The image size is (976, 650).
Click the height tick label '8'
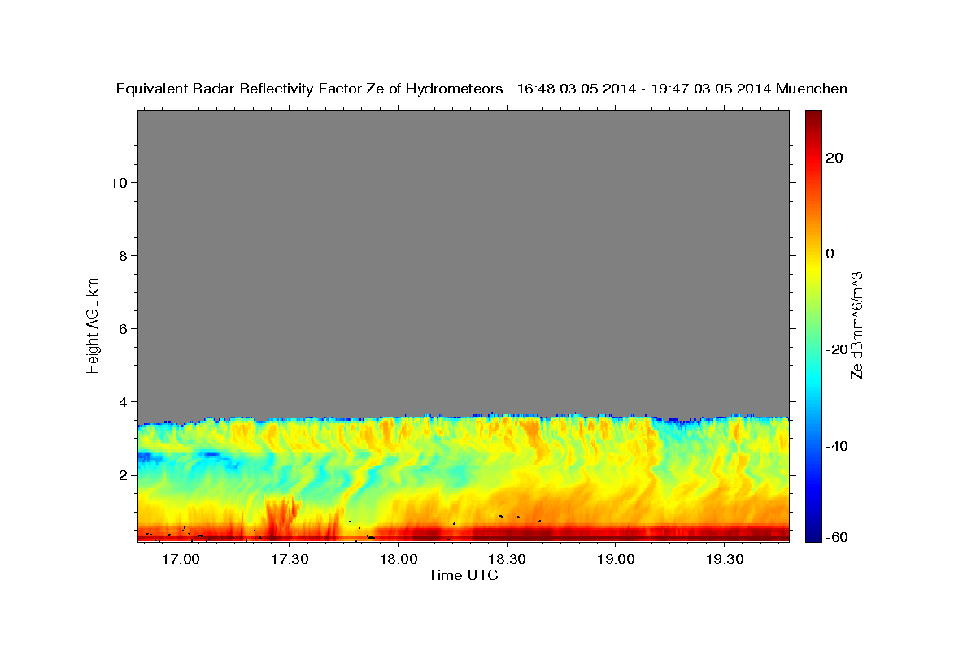coord(123,255)
